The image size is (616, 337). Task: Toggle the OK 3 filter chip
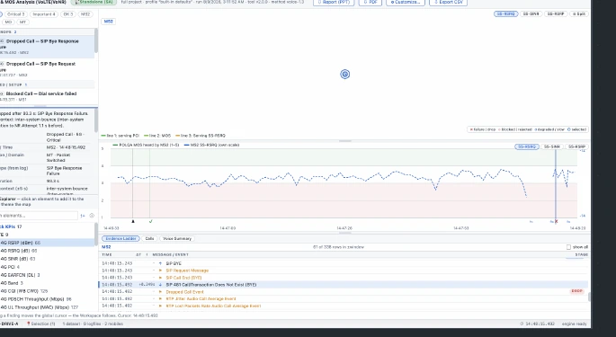pyautogui.click(x=68, y=14)
